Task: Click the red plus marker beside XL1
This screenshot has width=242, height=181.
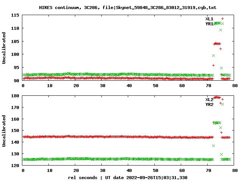Action: pyautogui.click(x=222, y=18)
